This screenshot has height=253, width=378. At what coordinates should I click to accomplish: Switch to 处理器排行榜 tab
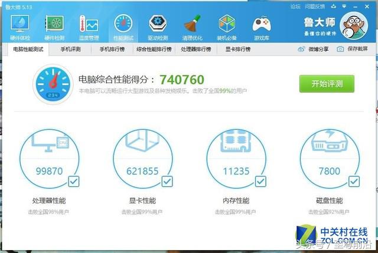[196, 50]
